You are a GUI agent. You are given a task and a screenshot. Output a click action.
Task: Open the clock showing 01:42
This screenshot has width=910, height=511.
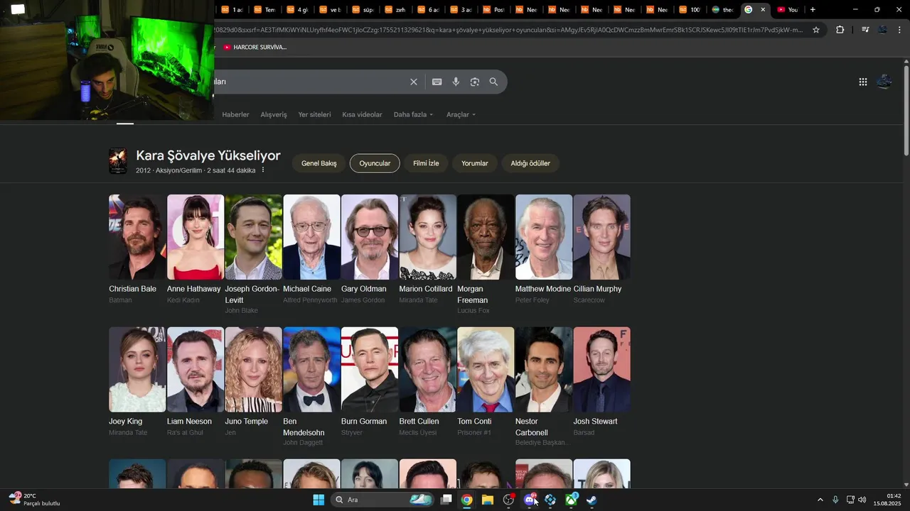click(x=887, y=500)
